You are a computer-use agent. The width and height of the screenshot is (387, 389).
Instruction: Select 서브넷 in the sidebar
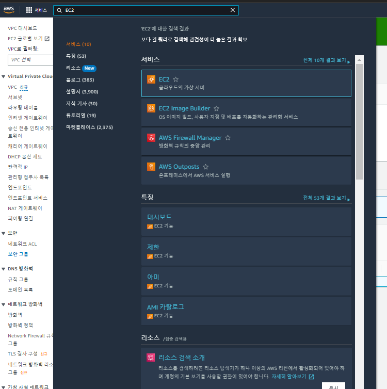point(15,97)
